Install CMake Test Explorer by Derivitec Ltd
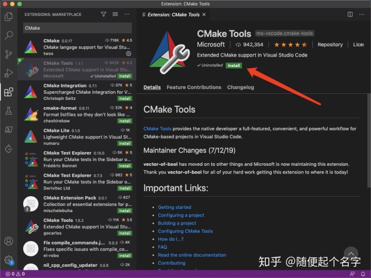Screen dimensions: 371x278 tap(125, 188)
